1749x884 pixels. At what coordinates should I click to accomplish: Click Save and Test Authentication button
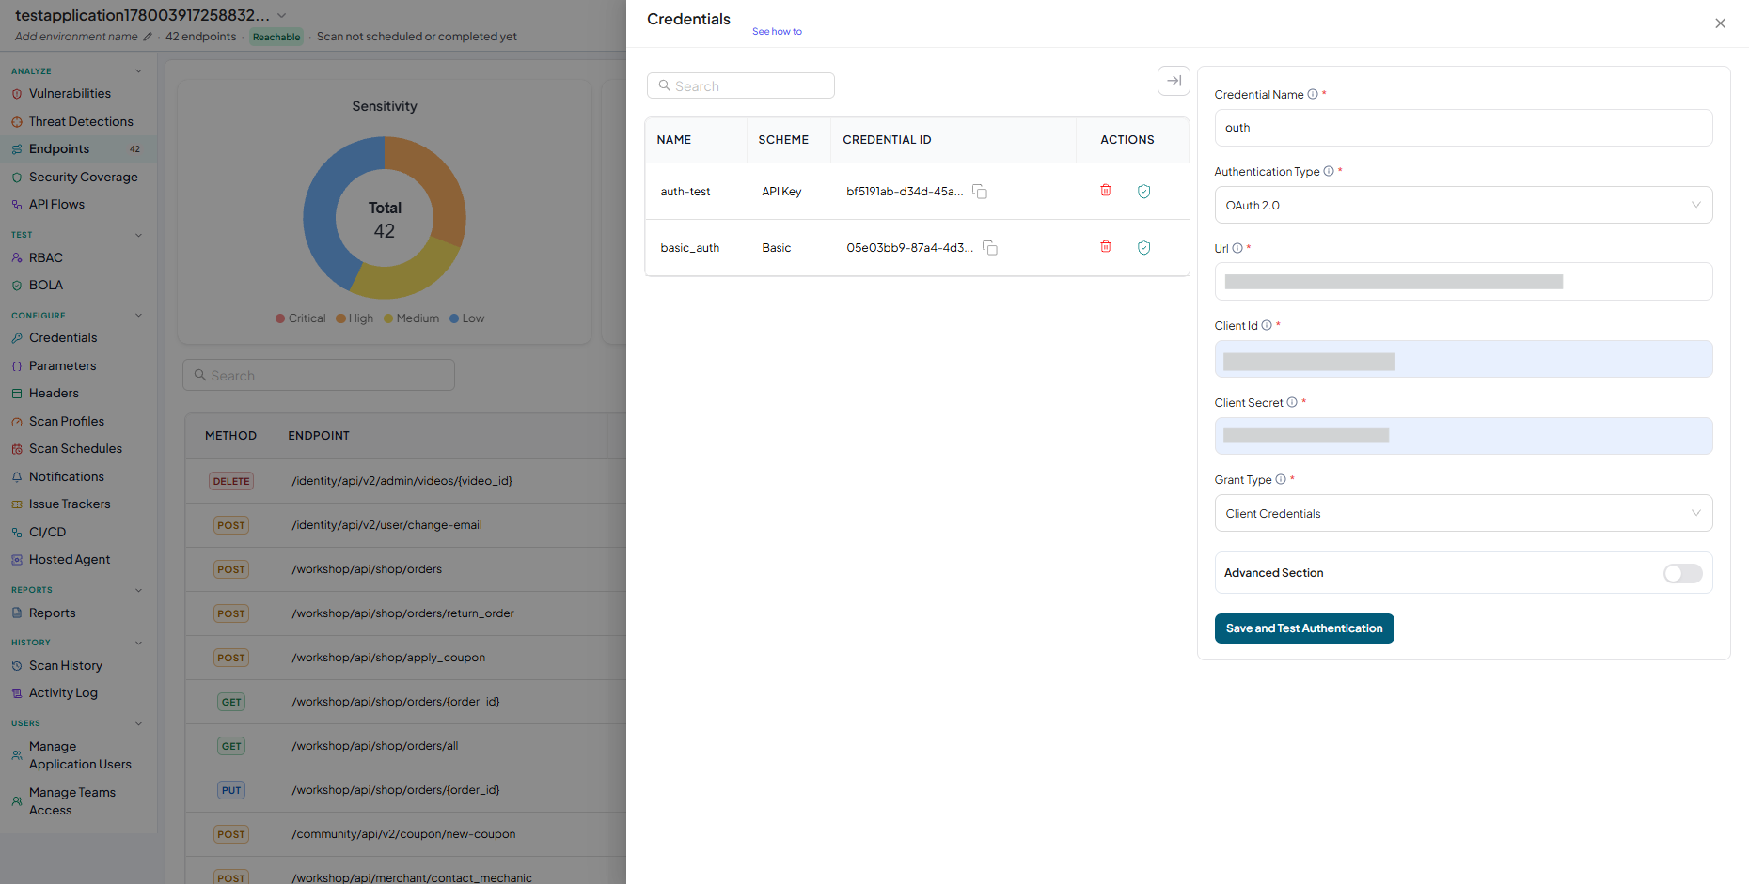click(x=1304, y=628)
